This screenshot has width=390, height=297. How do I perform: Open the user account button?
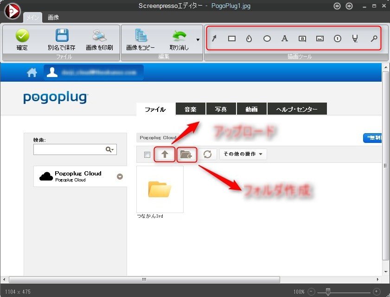tap(94, 72)
